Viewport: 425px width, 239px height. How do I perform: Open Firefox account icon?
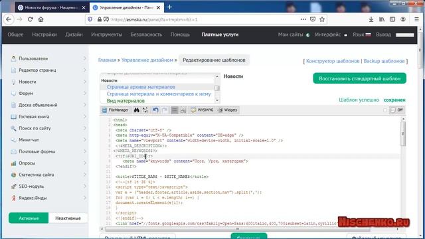(403, 19)
